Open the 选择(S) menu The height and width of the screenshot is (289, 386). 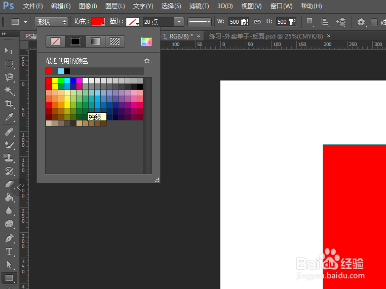171,6
